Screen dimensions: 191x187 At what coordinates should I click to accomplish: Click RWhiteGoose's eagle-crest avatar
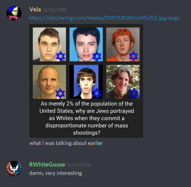pos(14,168)
